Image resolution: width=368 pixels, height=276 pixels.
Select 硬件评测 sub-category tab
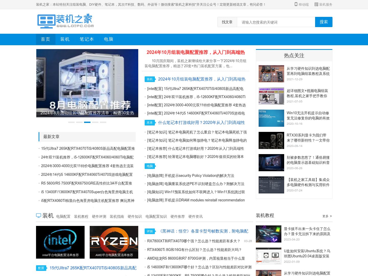(99, 216)
